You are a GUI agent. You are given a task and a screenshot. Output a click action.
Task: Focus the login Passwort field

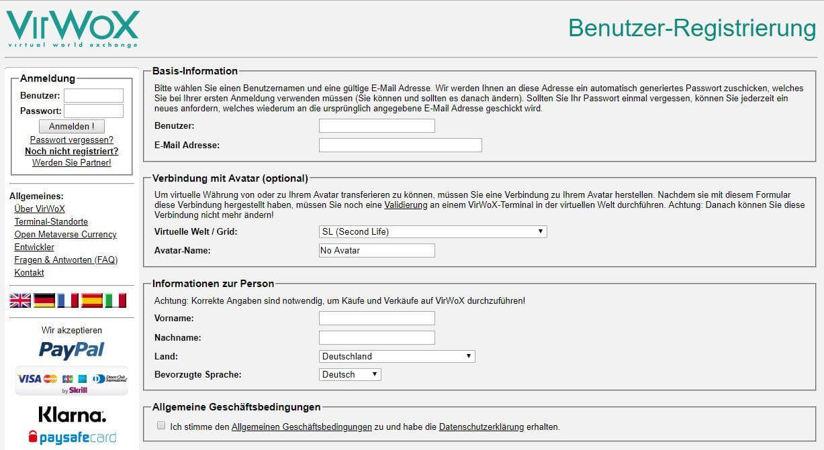coord(93,111)
